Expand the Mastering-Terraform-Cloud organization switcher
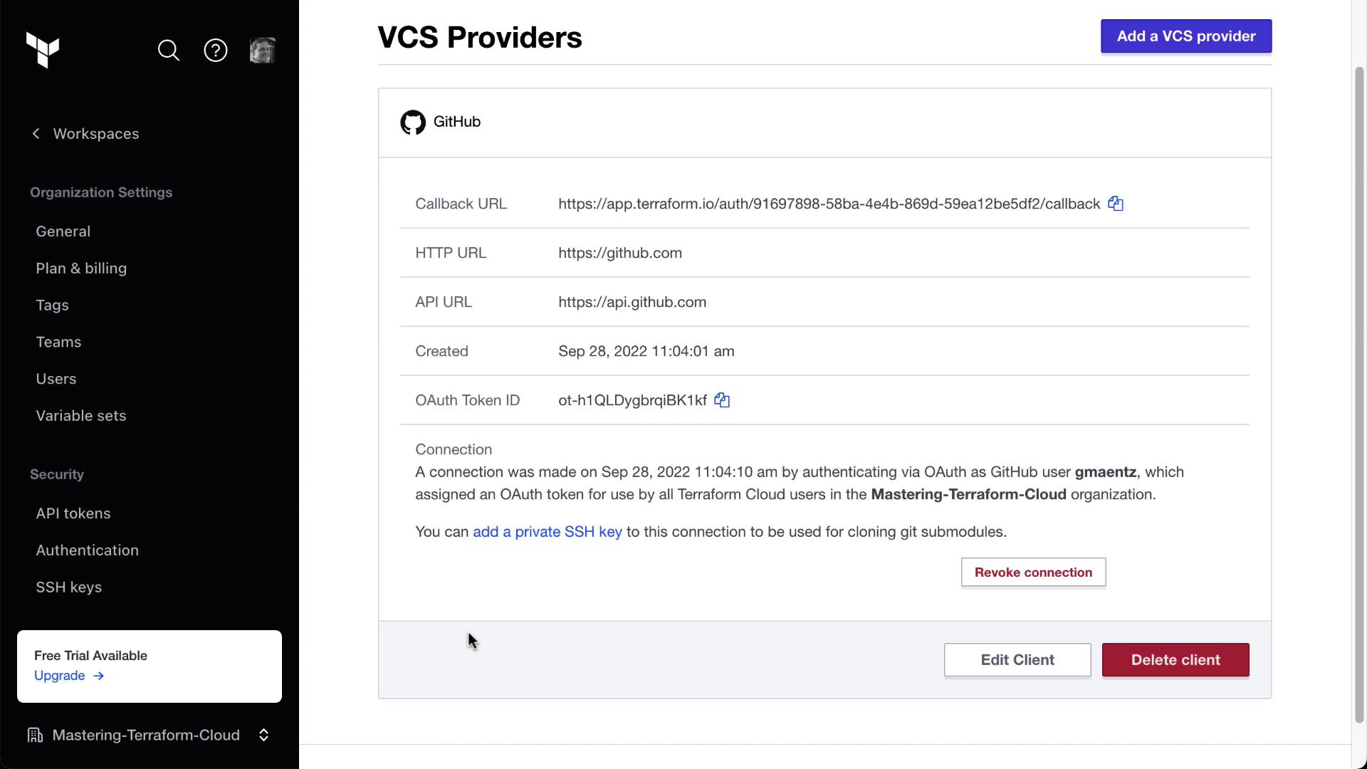Image resolution: width=1367 pixels, height=769 pixels. pos(263,736)
